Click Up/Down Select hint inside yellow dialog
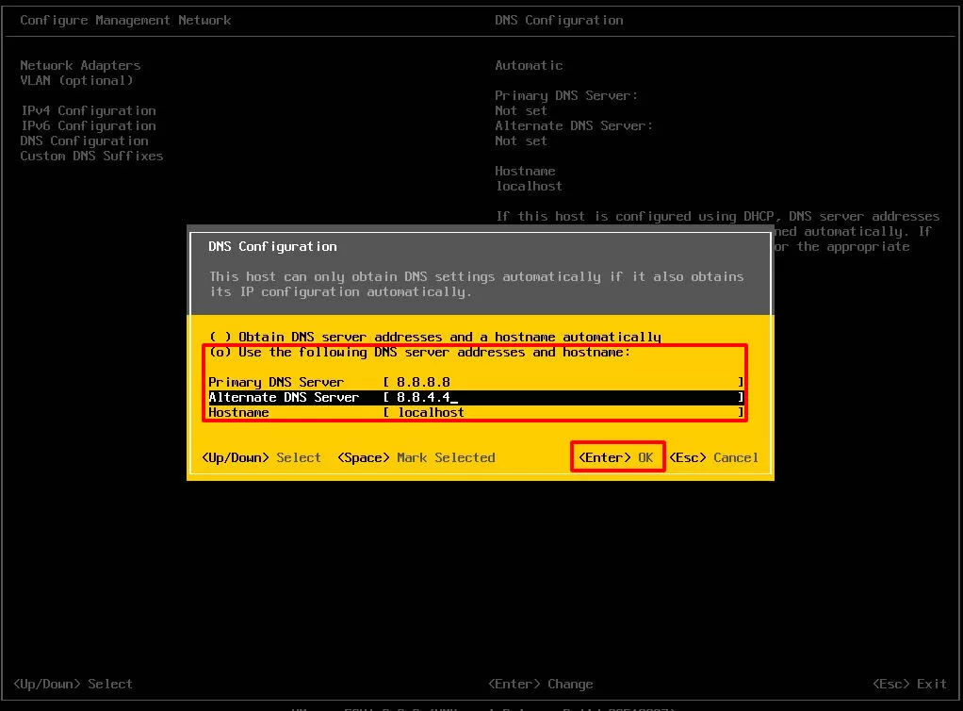Image resolution: width=963 pixels, height=711 pixels. tap(261, 457)
